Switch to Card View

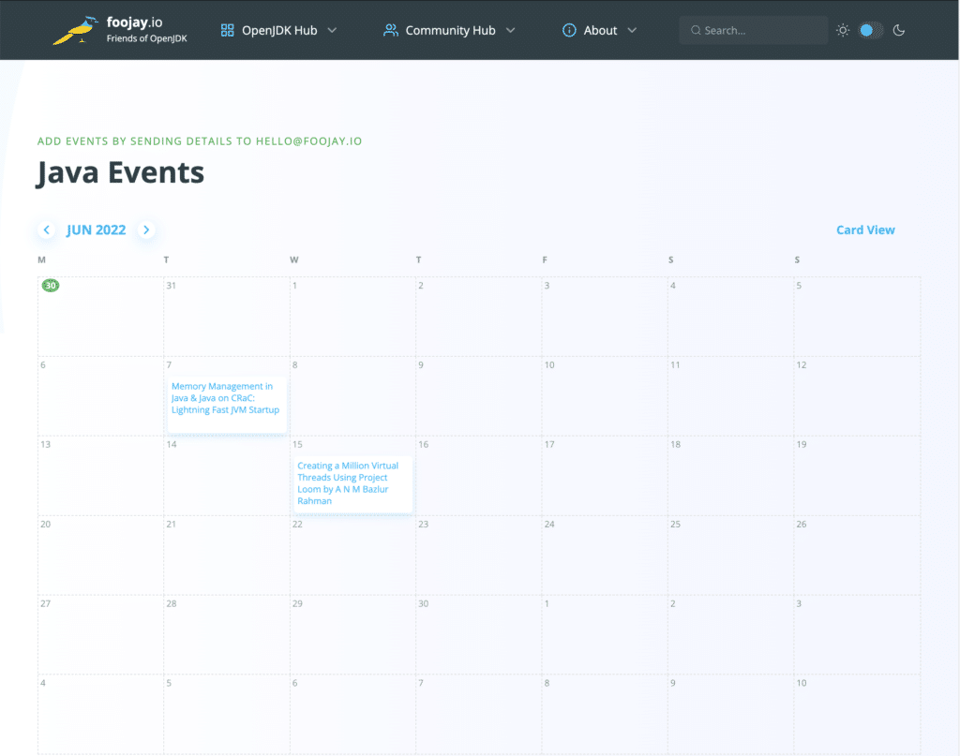coord(865,230)
